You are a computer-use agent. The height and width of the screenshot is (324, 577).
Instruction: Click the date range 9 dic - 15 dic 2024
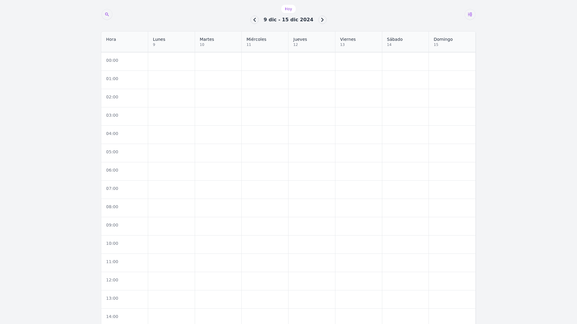[288, 20]
